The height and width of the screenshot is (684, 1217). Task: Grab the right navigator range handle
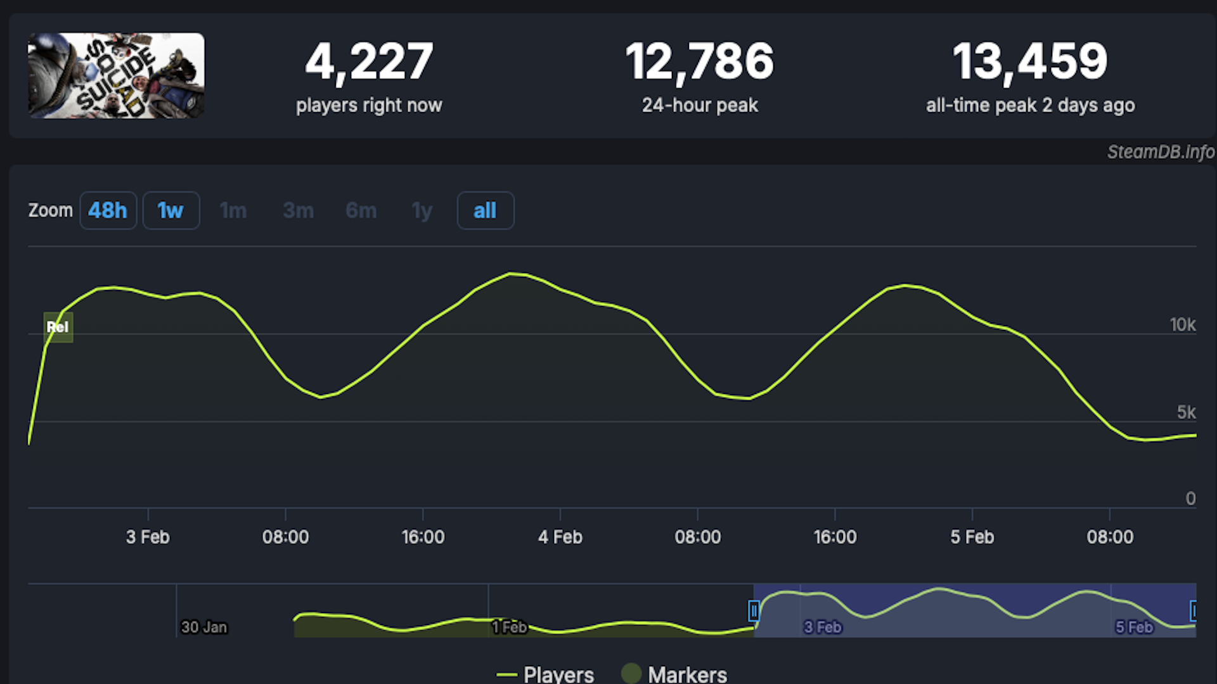point(1194,611)
